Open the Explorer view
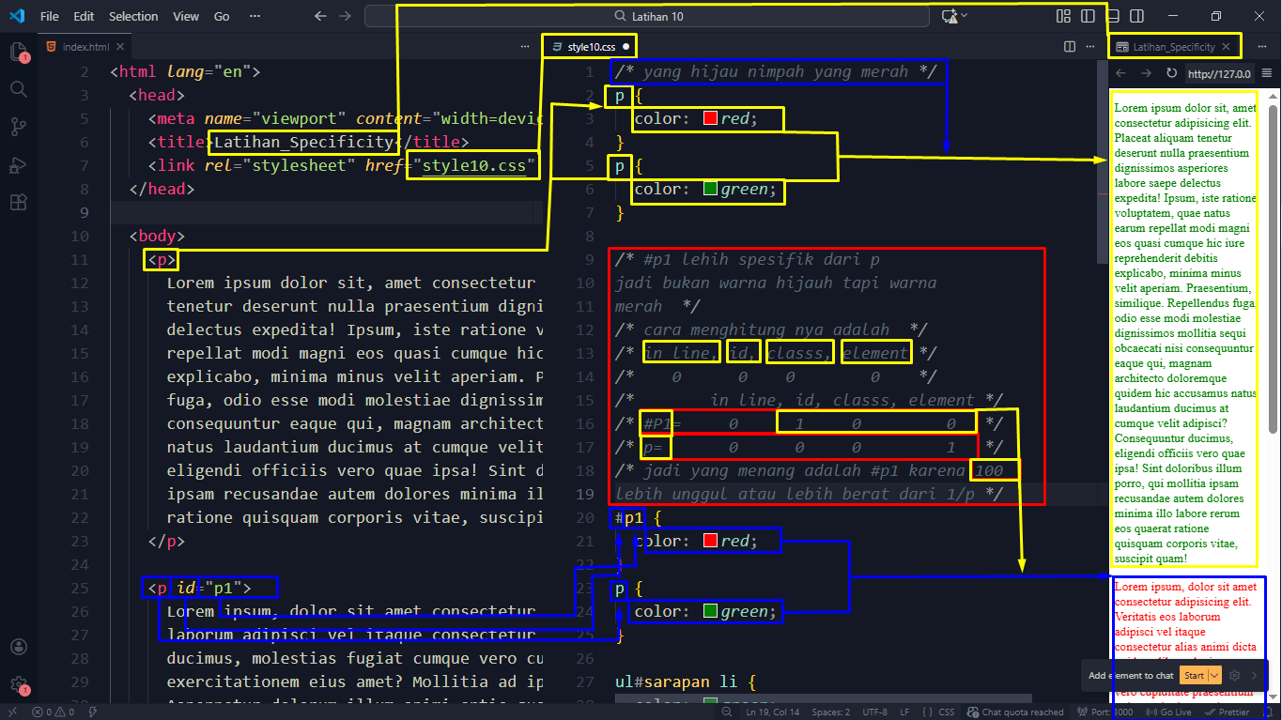1282x720 pixels. coord(19,52)
